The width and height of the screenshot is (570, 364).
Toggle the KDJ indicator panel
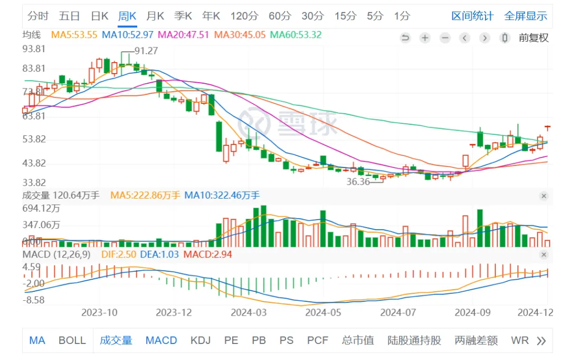[200, 340]
